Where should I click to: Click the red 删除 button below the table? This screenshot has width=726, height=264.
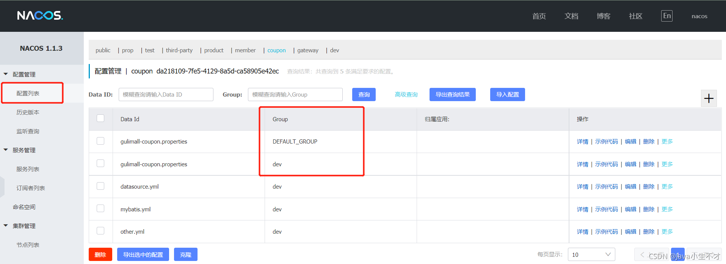(100, 255)
